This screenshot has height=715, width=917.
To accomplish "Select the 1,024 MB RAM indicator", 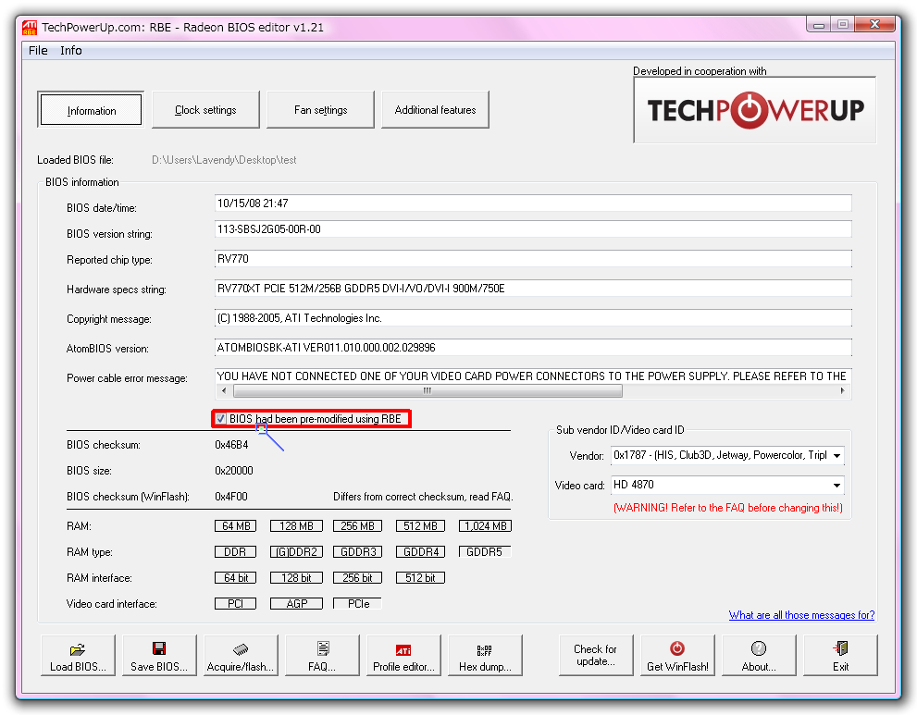I will coord(485,526).
